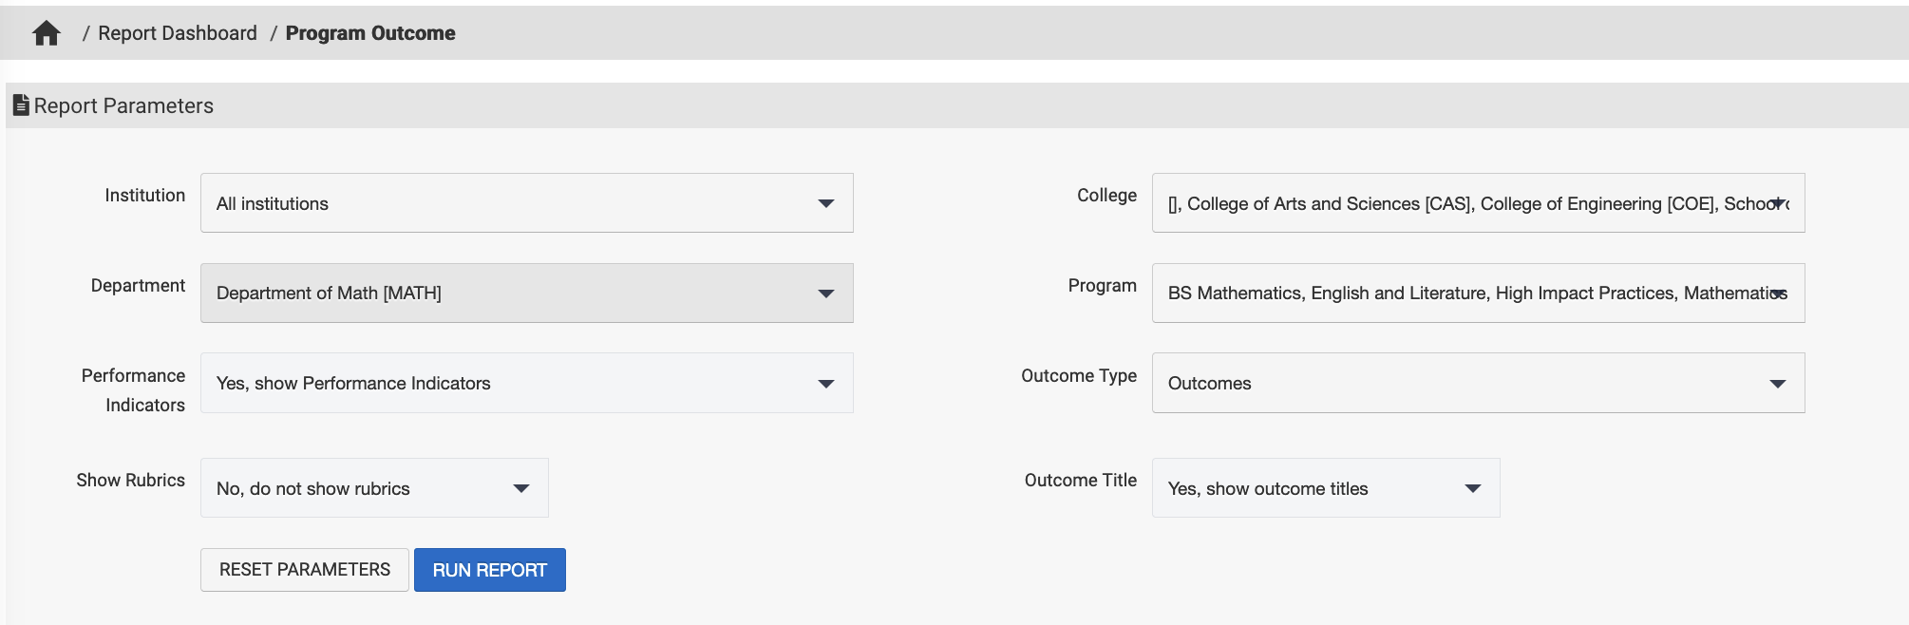
Task: Click the Institution field label
Action: (145, 195)
